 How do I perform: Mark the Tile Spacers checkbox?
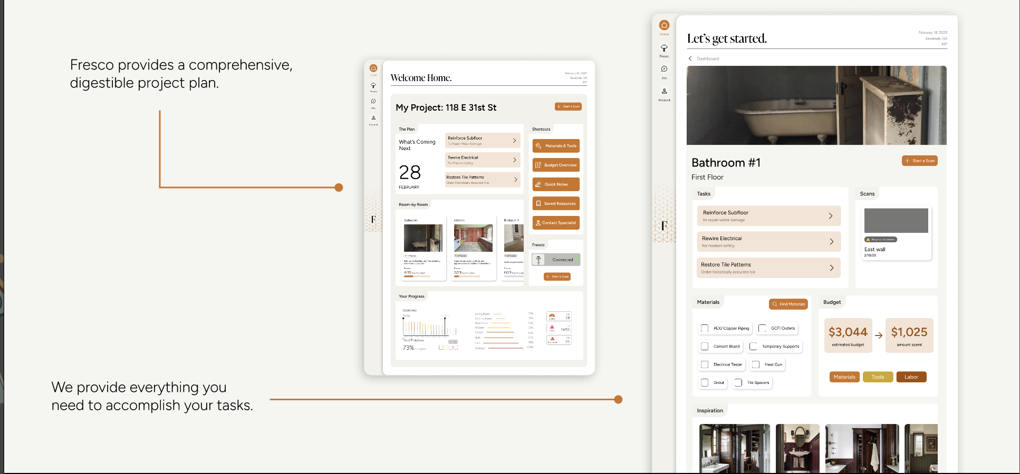pos(738,383)
